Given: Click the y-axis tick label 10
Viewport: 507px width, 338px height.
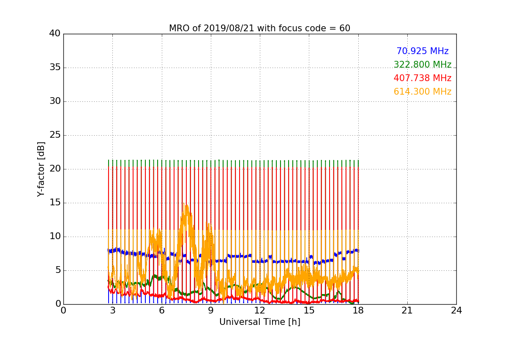Looking at the screenshot, I should tap(55, 237).
